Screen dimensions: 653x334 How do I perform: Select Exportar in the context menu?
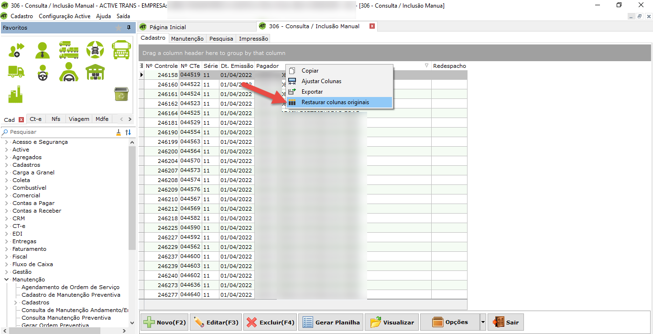coord(312,92)
